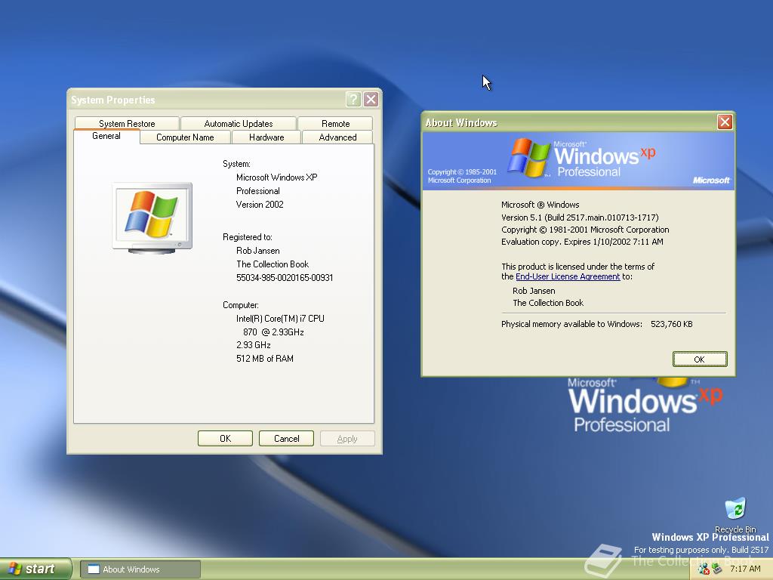Switch to the System Restore tab
The width and height of the screenshot is (773, 580).
coord(127,123)
